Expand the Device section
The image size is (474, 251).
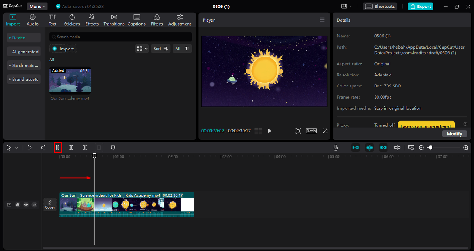tap(24, 37)
